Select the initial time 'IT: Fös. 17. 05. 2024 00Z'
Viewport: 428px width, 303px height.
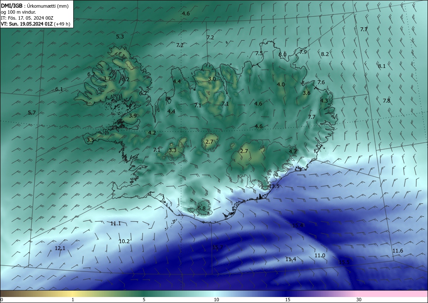[27, 18]
